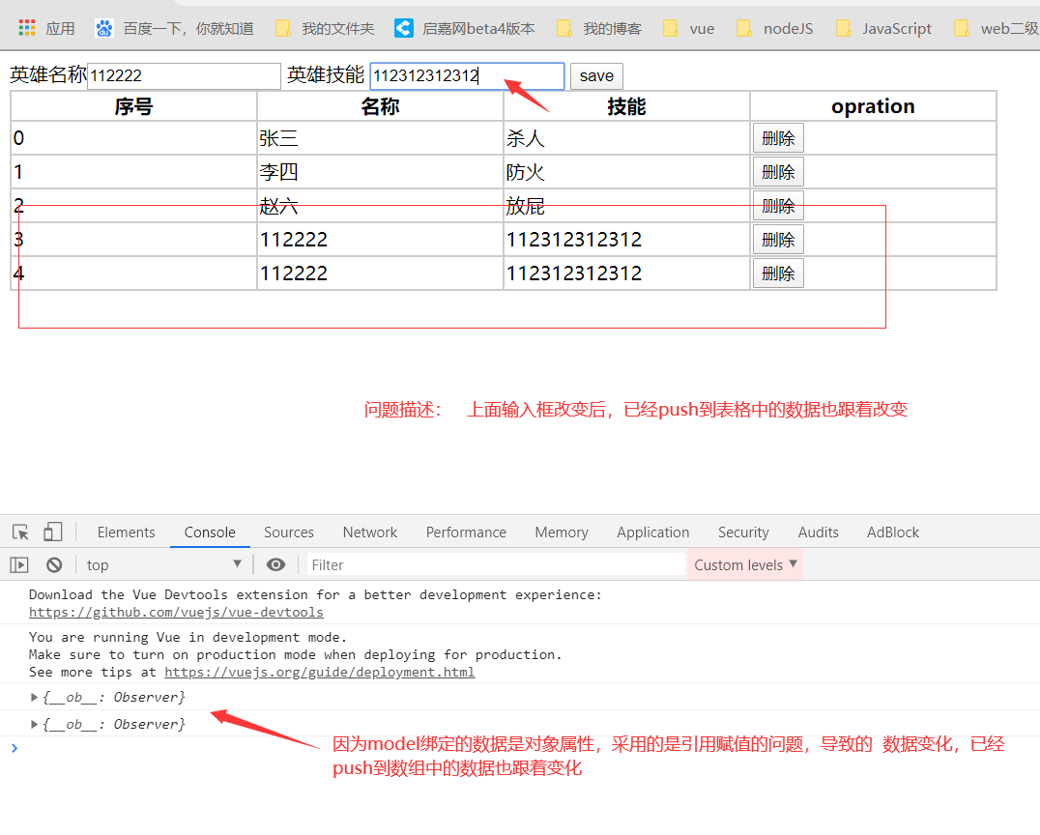Switch to the Security tab
This screenshot has width=1040, height=835.
click(x=743, y=532)
